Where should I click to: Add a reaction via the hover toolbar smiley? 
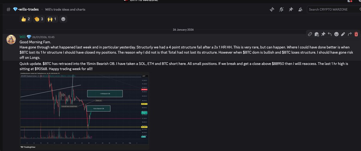point(336,34)
